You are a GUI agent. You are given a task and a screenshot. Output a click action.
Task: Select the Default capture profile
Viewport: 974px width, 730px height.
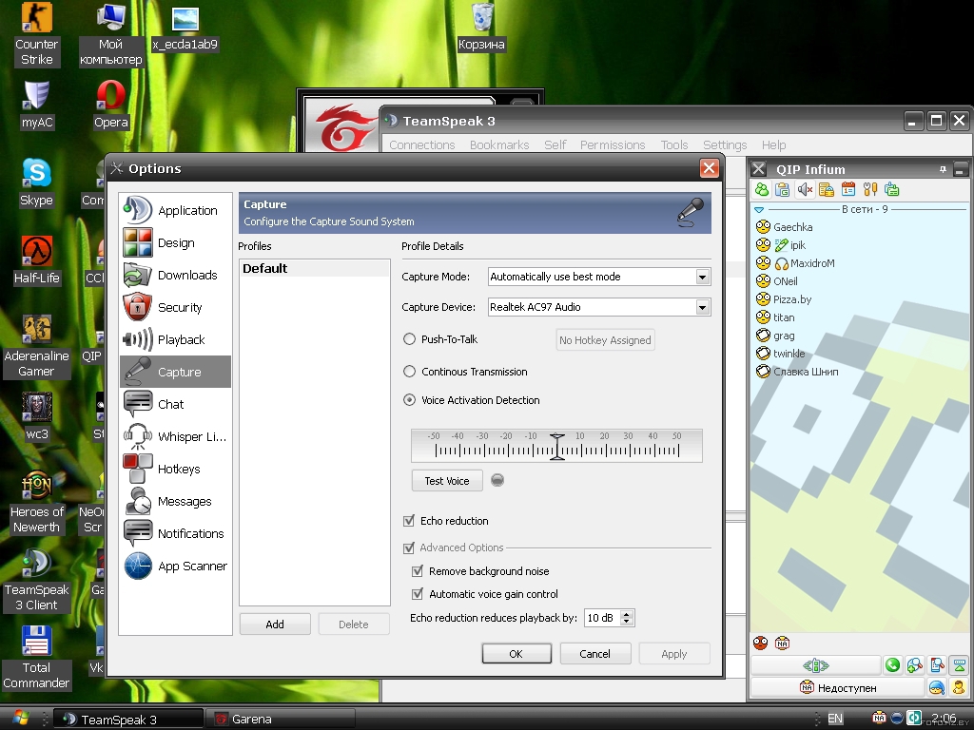click(x=314, y=268)
